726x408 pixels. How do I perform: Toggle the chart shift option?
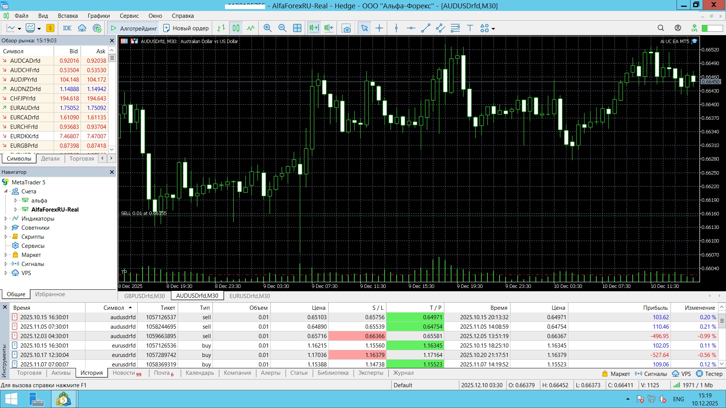coord(329,28)
